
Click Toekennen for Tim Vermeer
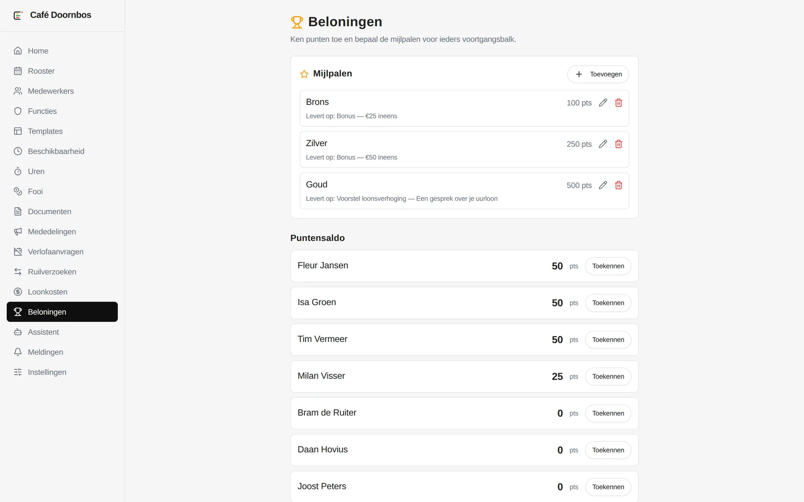(x=608, y=339)
